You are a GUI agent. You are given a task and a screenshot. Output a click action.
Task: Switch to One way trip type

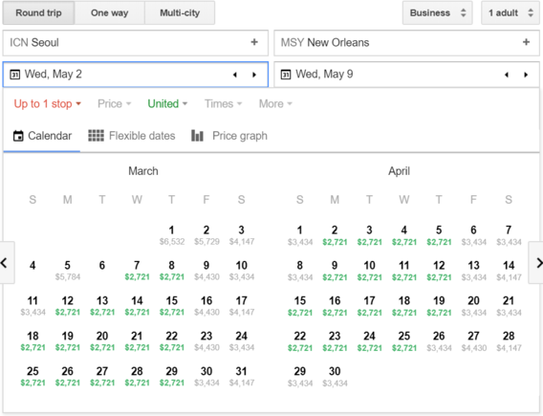109,13
